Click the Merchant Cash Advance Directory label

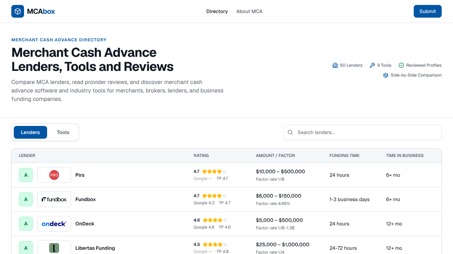[x=59, y=40]
